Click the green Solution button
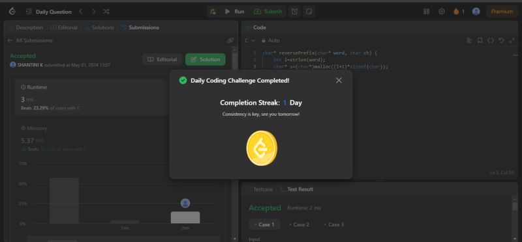522x242 pixels. point(206,59)
